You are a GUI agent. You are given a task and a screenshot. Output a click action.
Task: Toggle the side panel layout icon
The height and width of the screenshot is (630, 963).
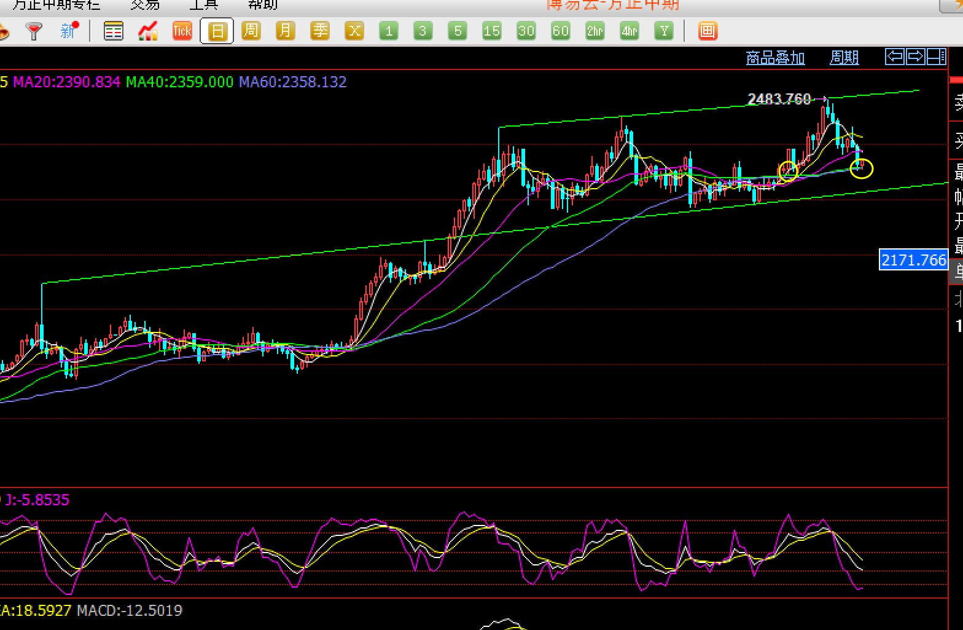[x=936, y=57]
